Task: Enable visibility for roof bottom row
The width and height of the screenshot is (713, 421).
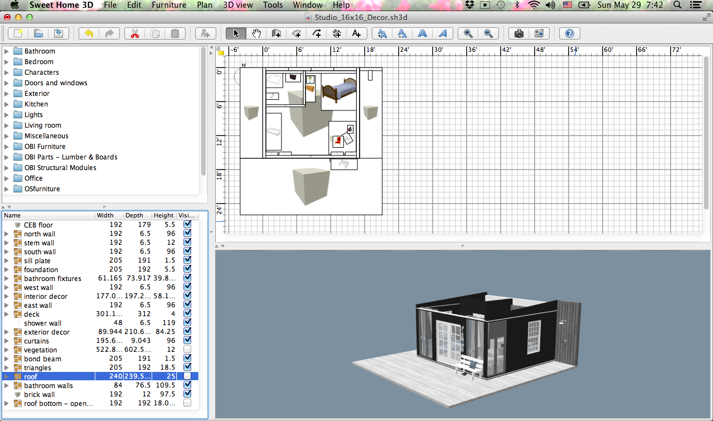Action: [187, 403]
